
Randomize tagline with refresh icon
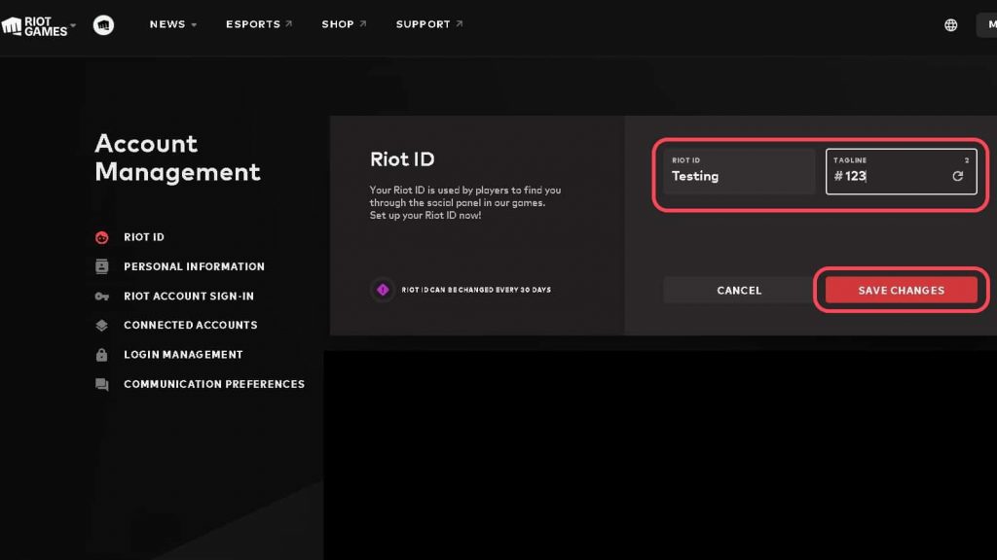click(x=958, y=176)
